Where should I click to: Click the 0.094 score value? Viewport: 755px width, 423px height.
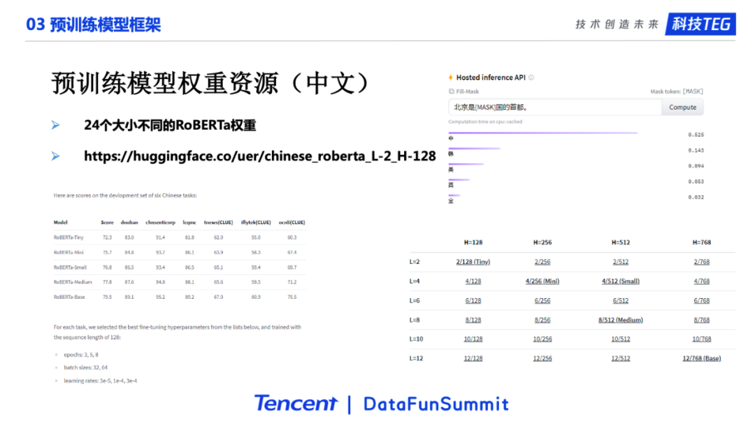click(x=696, y=166)
